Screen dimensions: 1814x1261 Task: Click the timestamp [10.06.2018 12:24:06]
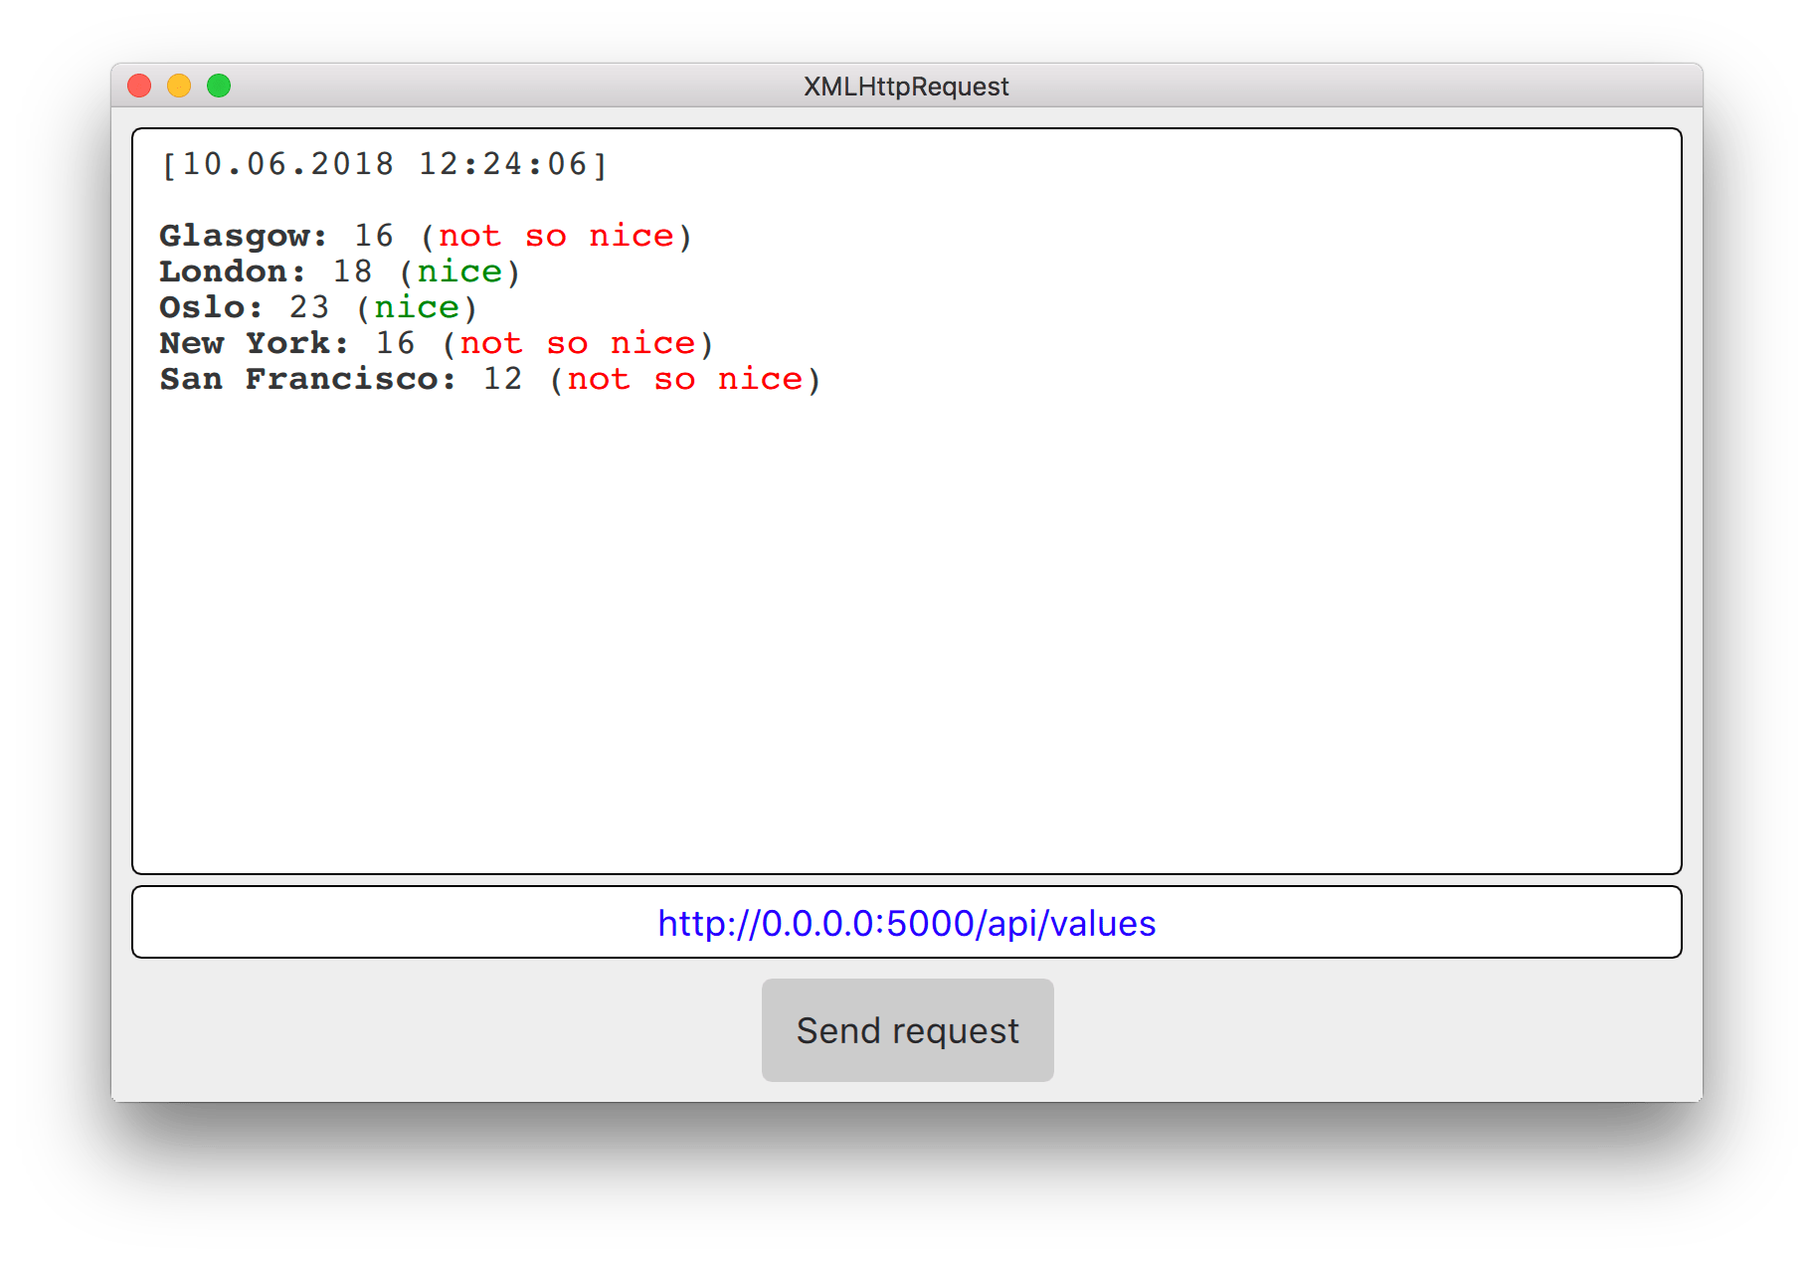click(x=383, y=163)
